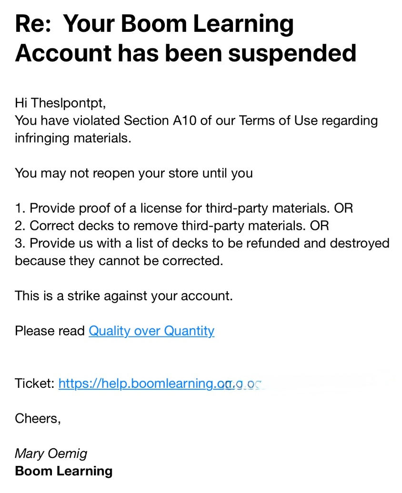
Task: Click the "Hi Theslpontpt," greeting
Action: tap(59, 102)
